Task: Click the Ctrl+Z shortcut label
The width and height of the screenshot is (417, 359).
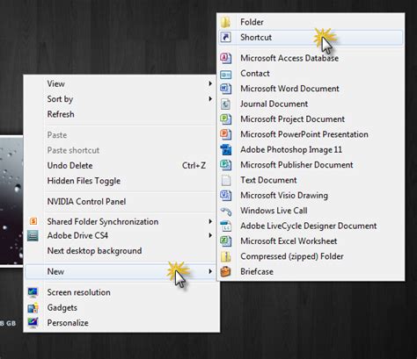Action: [x=194, y=166]
